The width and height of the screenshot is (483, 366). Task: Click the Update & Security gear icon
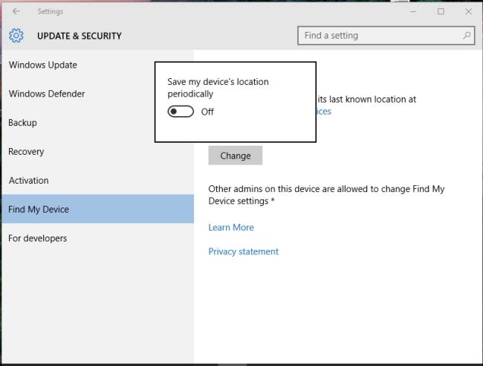coord(16,36)
